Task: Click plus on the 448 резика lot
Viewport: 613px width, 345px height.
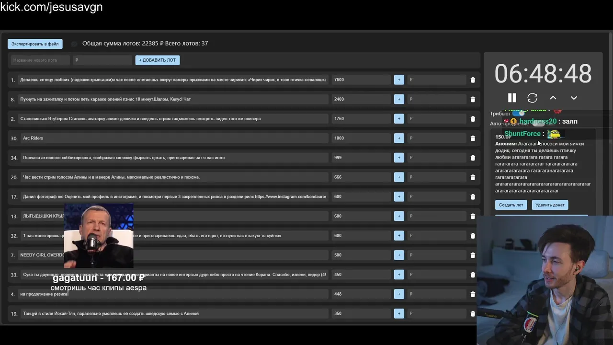Action: (399, 294)
